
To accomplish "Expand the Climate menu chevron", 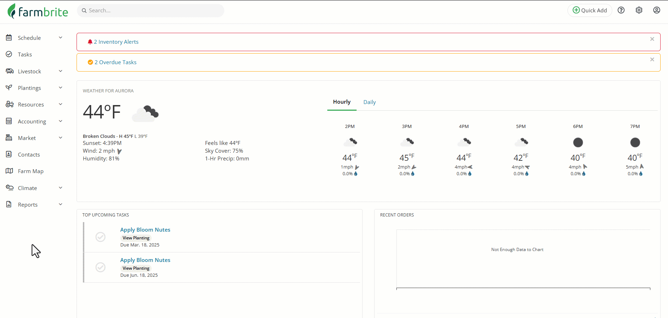I will click(61, 188).
